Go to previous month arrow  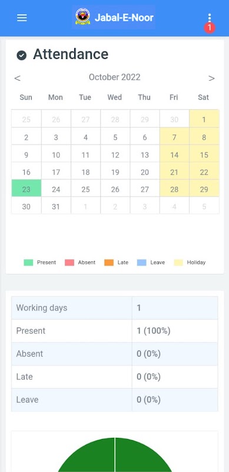point(18,78)
